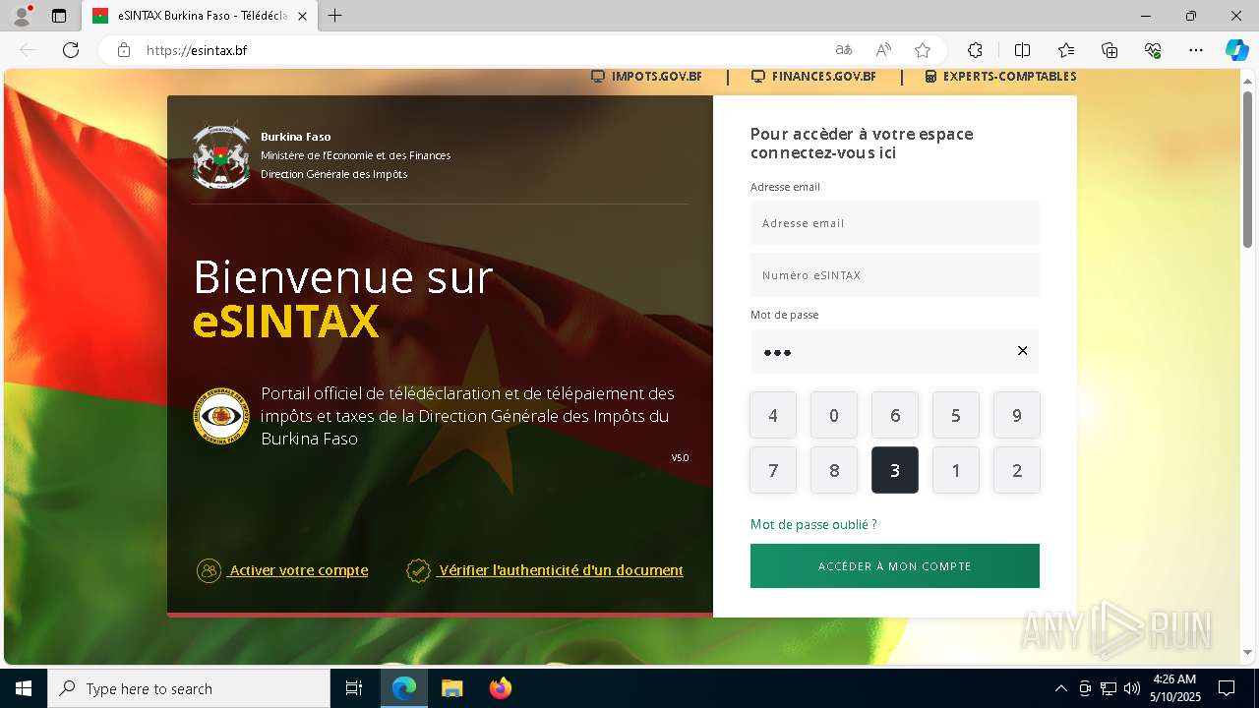The image size is (1259, 708).
Task: Open the Windows Start menu
Action: pos(24,688)
